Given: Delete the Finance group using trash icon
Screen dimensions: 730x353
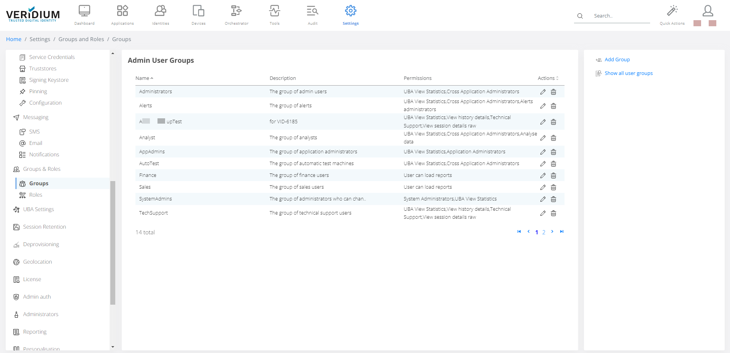Looking at the screenshot, I should pyautogui.click(x=553, y=175).
